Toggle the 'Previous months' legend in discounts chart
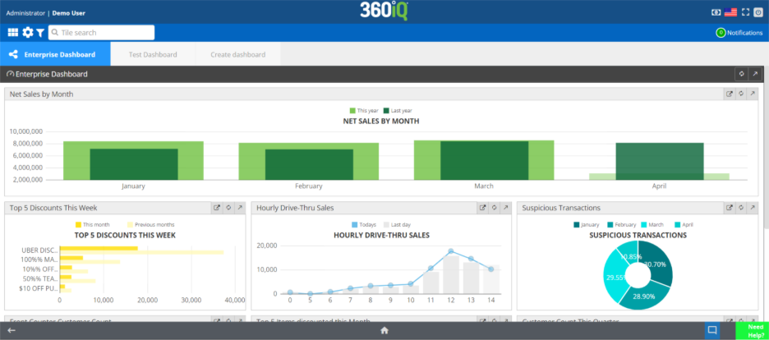This screenshot has height=340, width=769. [x=151, y=224]
